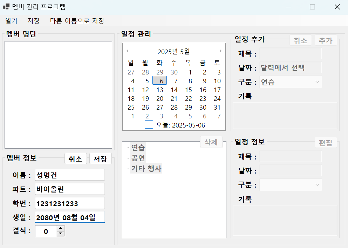Image resolution: width=348 pixels, height=248 pixels.
Task: Click 날짜 field showing 달력에서 선택
Action: point(291,67)
